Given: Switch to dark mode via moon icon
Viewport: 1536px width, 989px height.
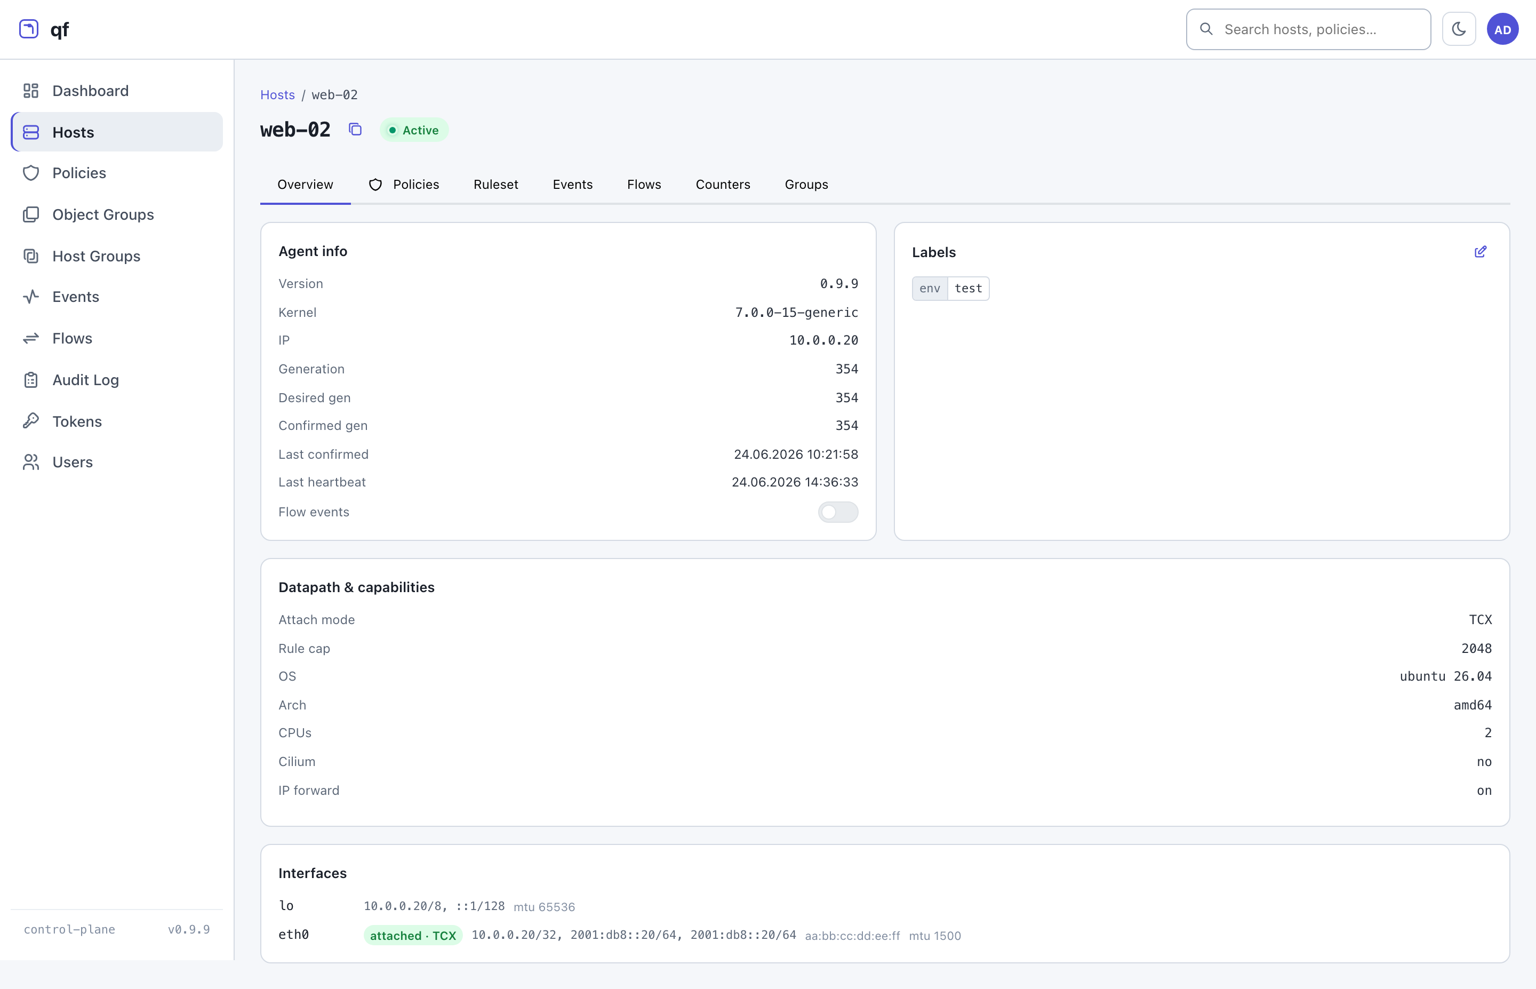Looking at the screenshot, I should coord(1459,29).
